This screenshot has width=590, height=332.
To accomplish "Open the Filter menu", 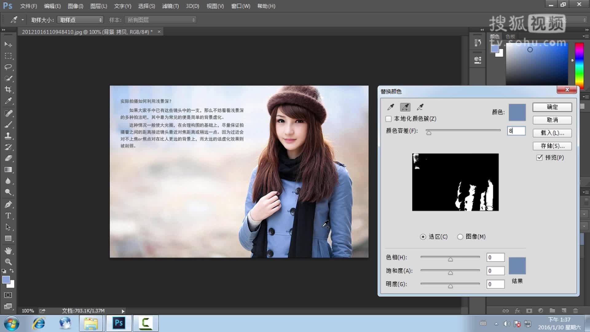I will pos(170,6).
